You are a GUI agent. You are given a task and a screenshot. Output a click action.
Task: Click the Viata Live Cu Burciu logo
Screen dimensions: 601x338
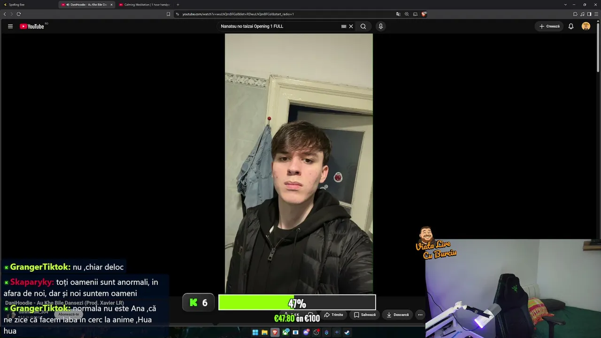tap(436, 243)
